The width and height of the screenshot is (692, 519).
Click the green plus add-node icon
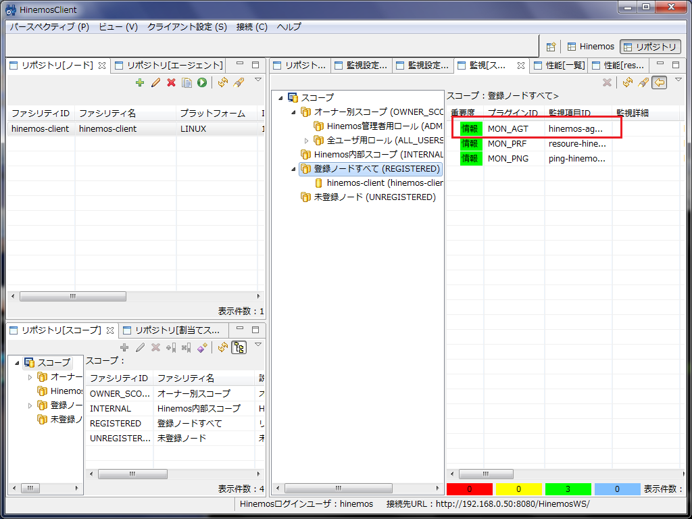140,82
